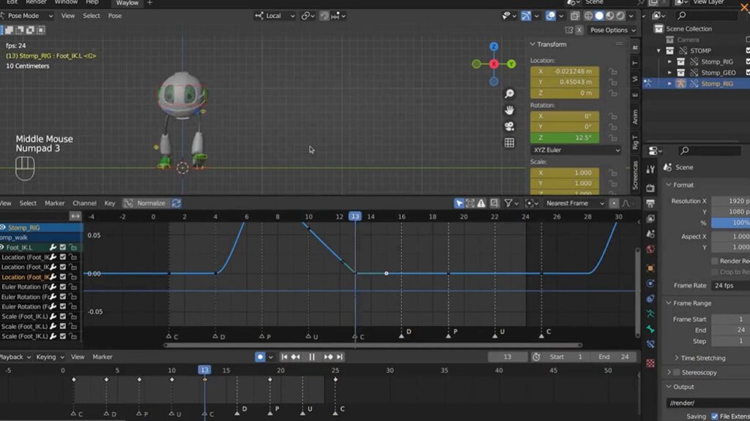The image size is (750, 421).
Task: Click the Rotation Z 12.5° field
Action: point(565,137)
